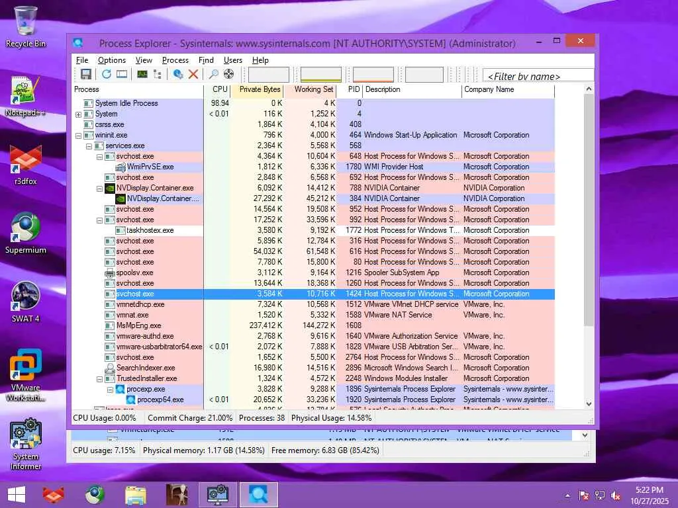
Task: Collapse svchost.exe PID 648 node
Action: click(x=99, y=157)
